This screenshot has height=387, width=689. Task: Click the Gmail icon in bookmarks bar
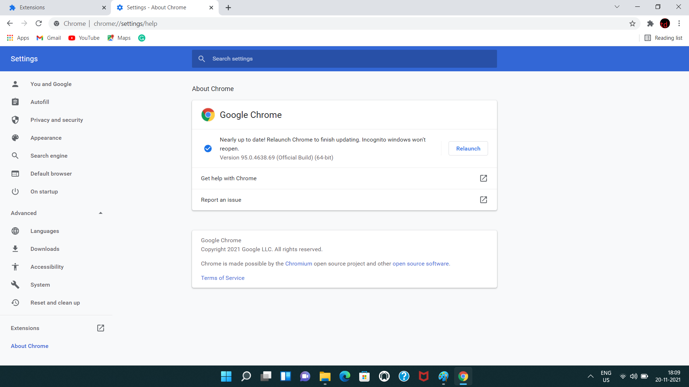(40, 38)
